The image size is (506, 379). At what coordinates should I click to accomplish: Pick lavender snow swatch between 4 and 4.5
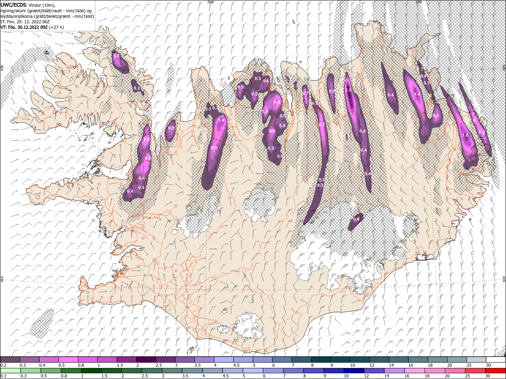(x=224, y=360)
